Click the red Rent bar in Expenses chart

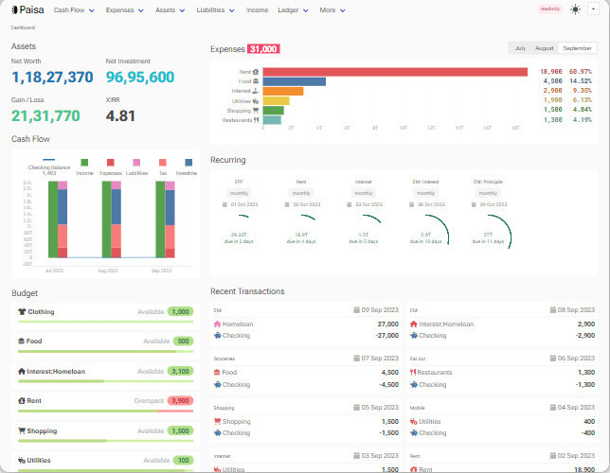coord(395,71)
